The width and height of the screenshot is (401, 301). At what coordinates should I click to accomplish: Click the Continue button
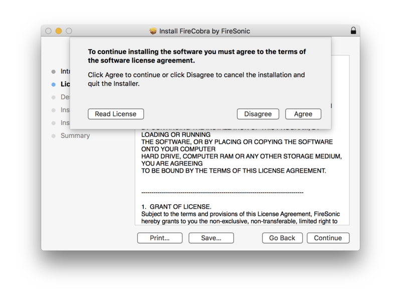tap(328, 238)
